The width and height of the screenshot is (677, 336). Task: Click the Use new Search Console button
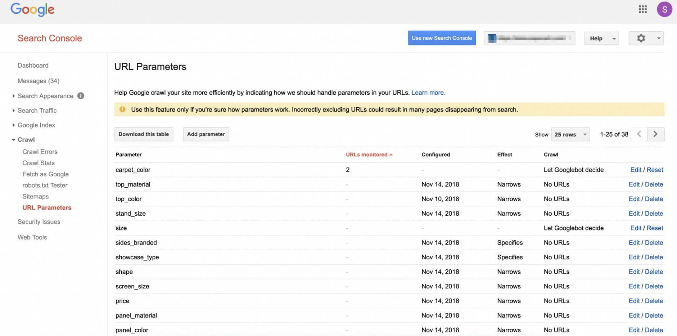pyautogui.click(x=442, y=38)
